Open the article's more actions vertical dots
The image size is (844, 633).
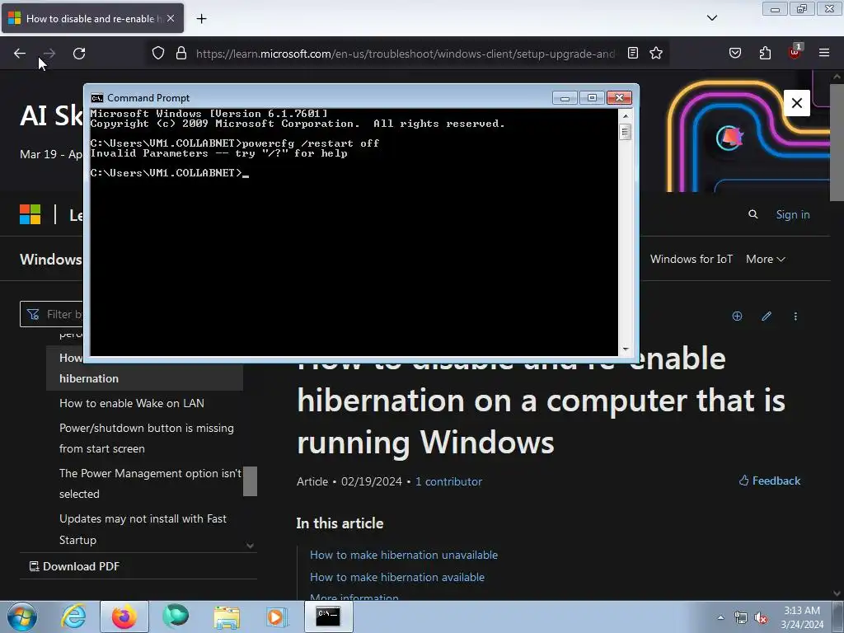[x=795, y=316]
